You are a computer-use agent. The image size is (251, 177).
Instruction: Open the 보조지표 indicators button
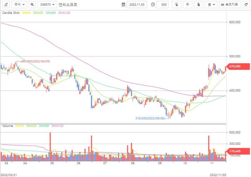(230, 5)
